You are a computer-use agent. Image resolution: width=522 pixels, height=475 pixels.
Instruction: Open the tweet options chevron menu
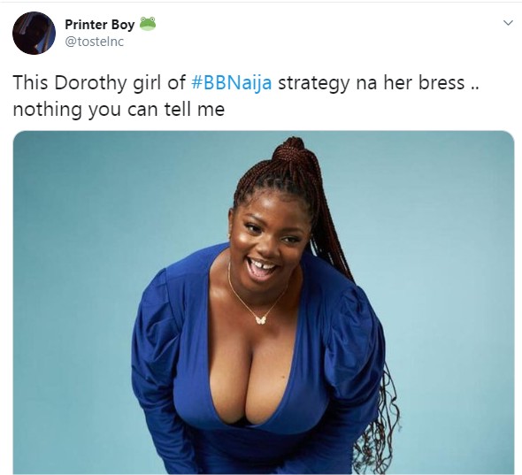click(x=508, y=23)
